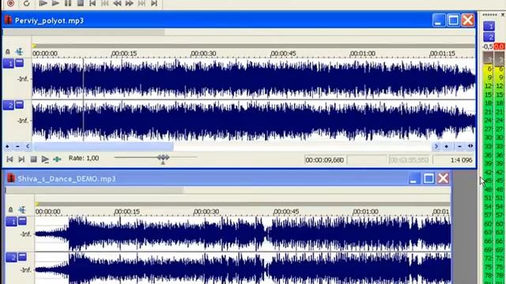Click the Forward button in the top toolbar

point(130,3)
